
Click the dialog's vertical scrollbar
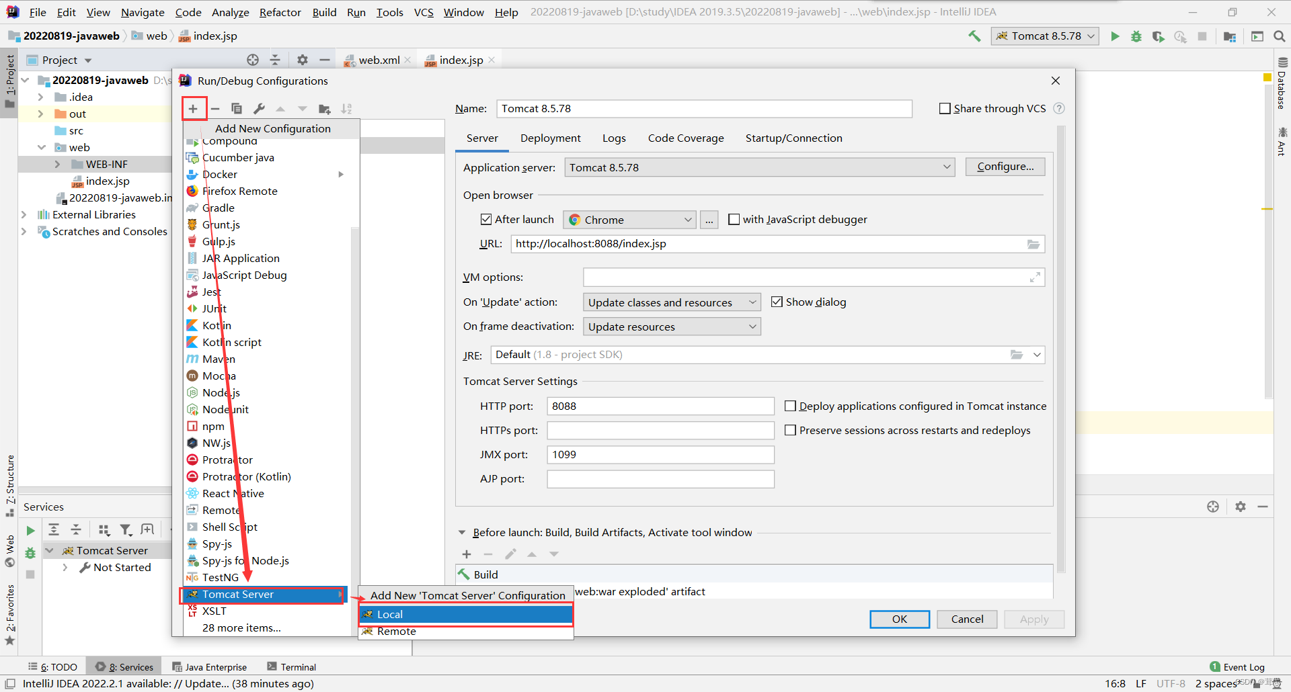click(x=1061, y=349)
